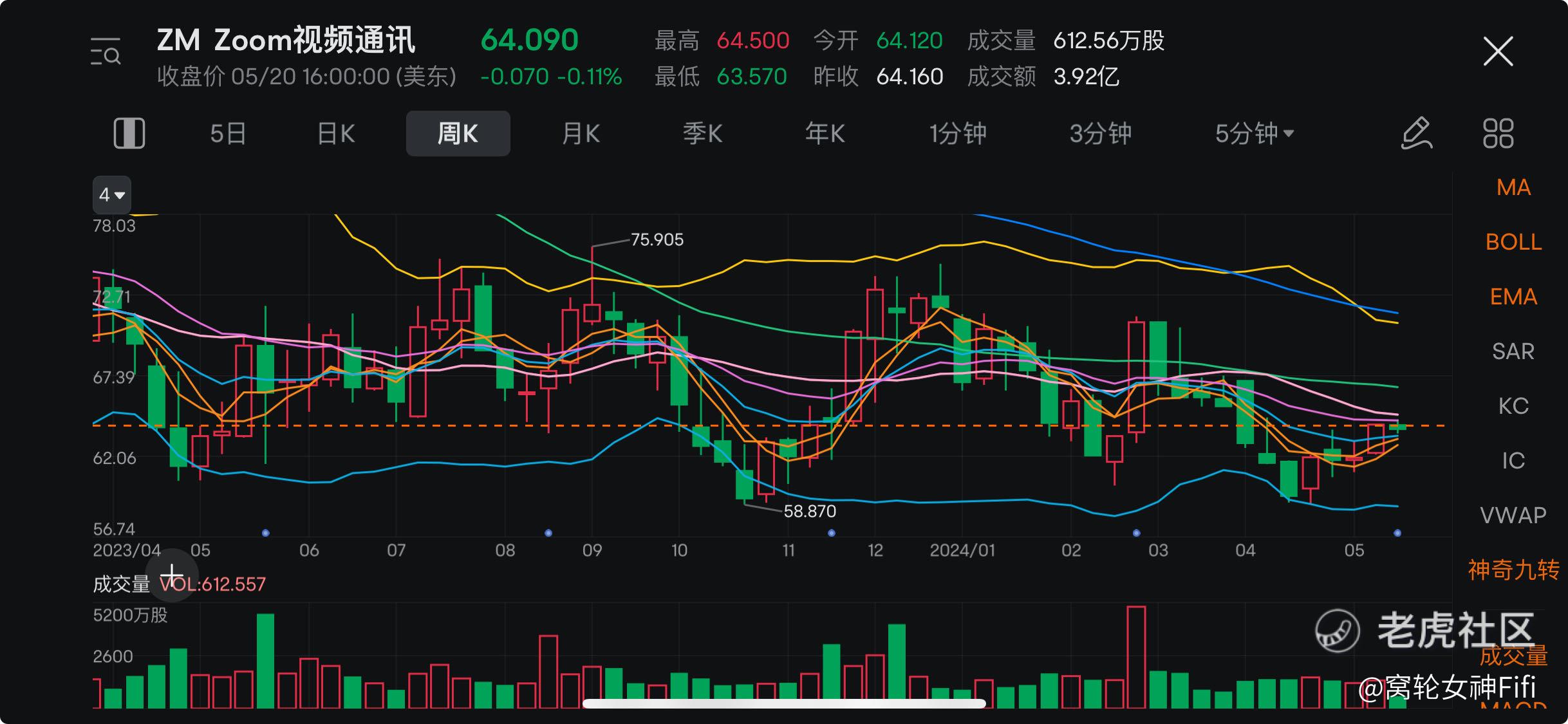This screenshot has height=724, width=1568.
Task: Expand the 5分钟 interval dropdown
Action: coord(1254,134)
